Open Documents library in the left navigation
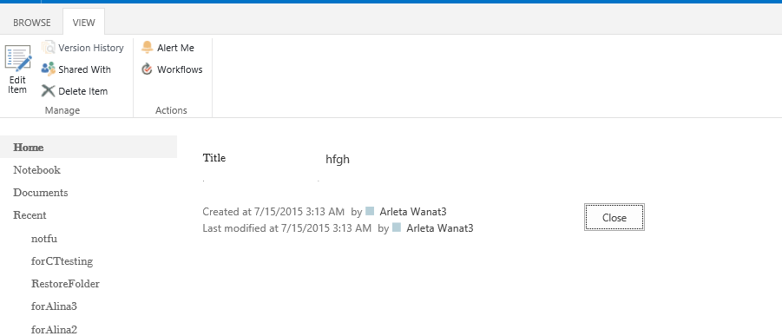Viewport: 782px width, 336px height. tap(41, 192)
